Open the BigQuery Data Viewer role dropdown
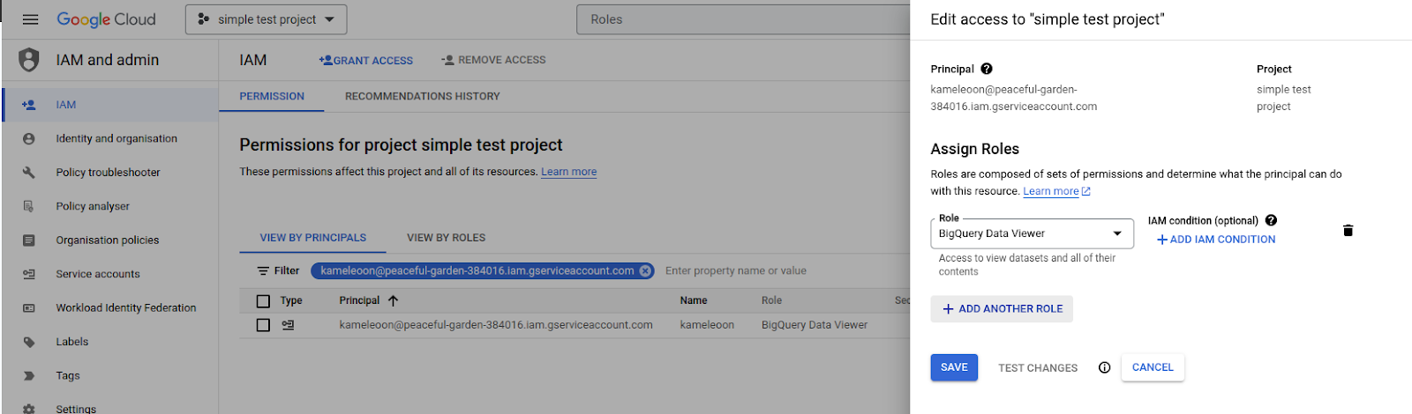This screenshot has height=414, width=1412. pyautogui.click(x=1032, y=233)
